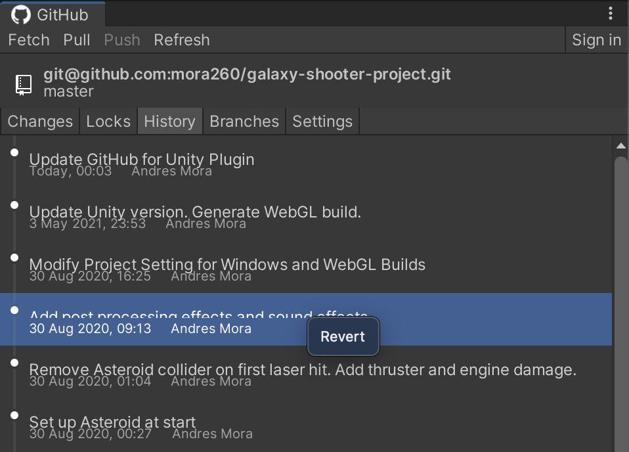Open the Settings tab
This screenshot has height=452, width=629.
(322, 122)
